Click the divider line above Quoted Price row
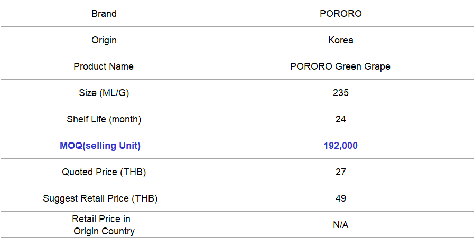 [237, 158]
